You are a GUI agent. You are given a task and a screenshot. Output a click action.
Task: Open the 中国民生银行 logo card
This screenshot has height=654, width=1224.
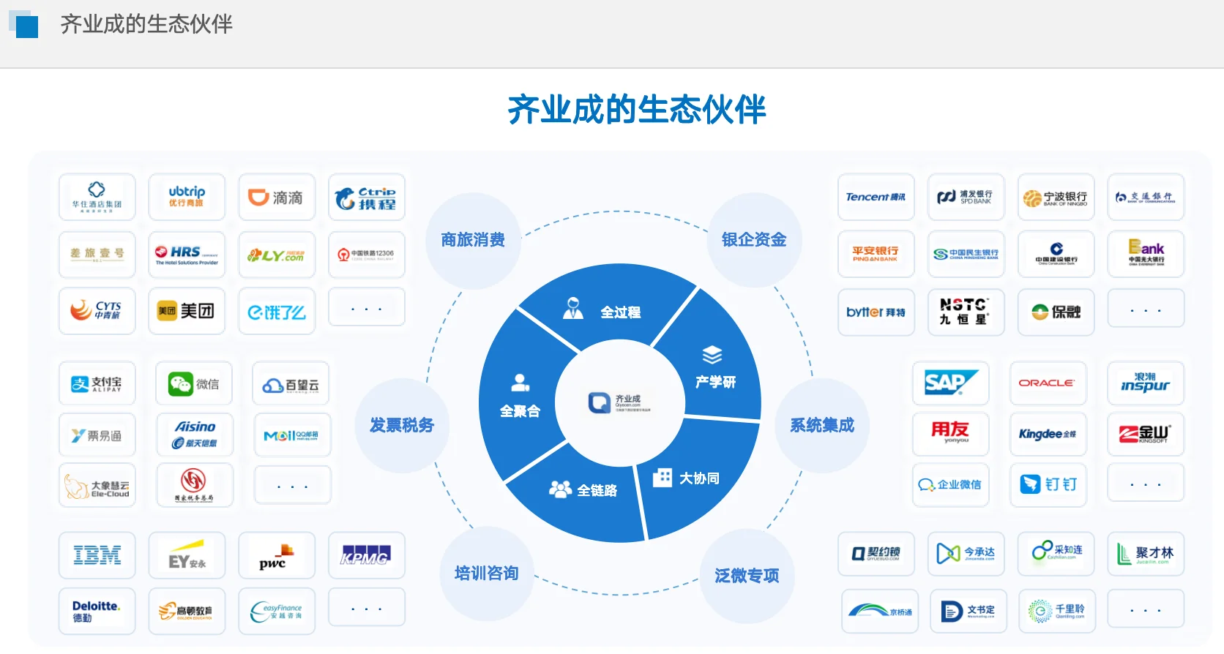click(966, 254)
